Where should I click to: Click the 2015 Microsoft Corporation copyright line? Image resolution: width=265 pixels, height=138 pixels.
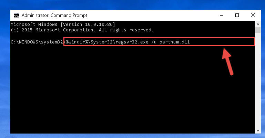click(x=82, y=30)
